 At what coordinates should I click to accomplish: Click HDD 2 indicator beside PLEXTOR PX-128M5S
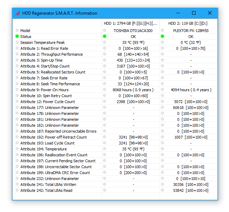tap(162, 30)
